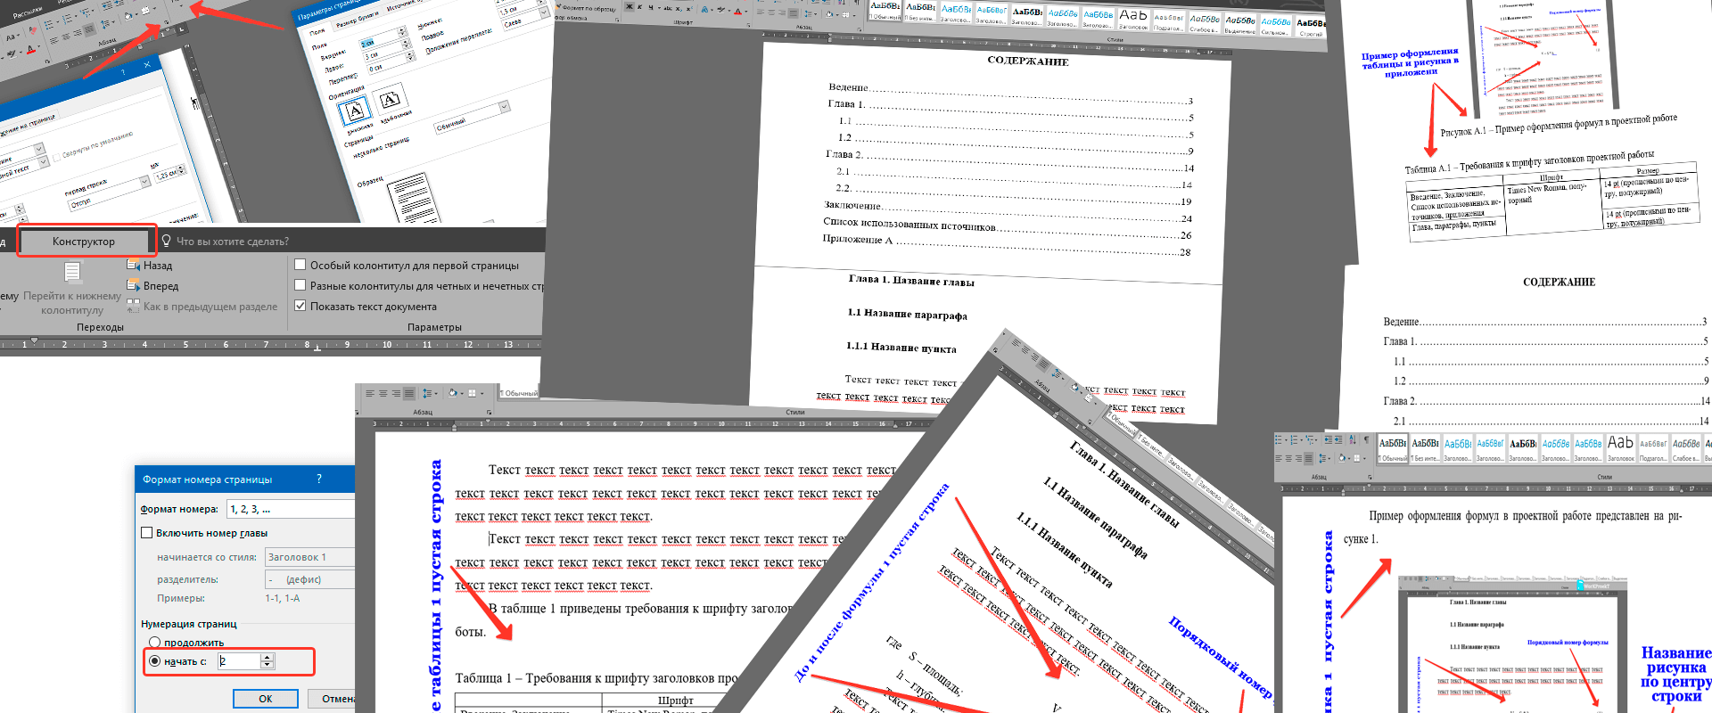Click the Назад header navigation icon

134,266
